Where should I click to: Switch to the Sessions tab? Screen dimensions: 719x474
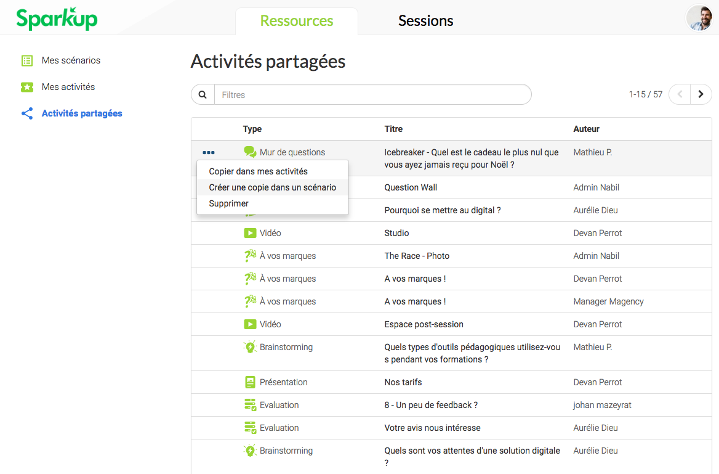(425, 21)
